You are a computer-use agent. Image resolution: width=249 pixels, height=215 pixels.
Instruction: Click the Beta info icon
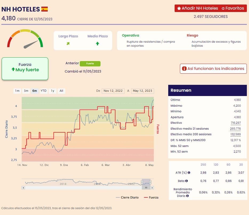coord(186,181)
